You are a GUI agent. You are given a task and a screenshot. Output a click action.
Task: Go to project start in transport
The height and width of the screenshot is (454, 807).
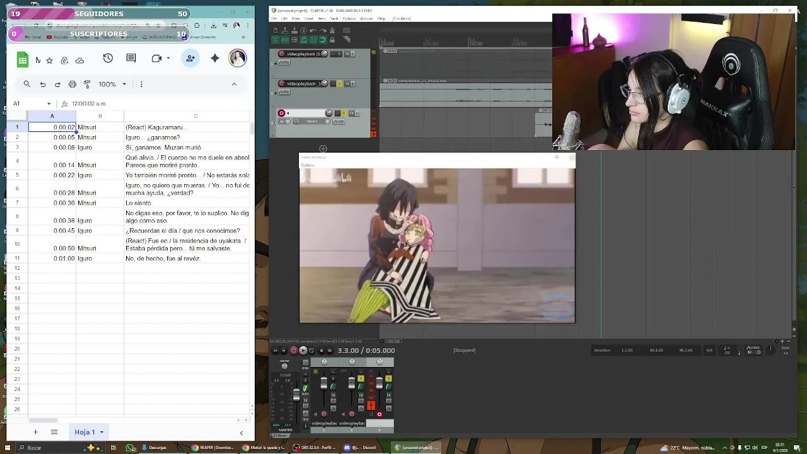click(x=276, y=350)
